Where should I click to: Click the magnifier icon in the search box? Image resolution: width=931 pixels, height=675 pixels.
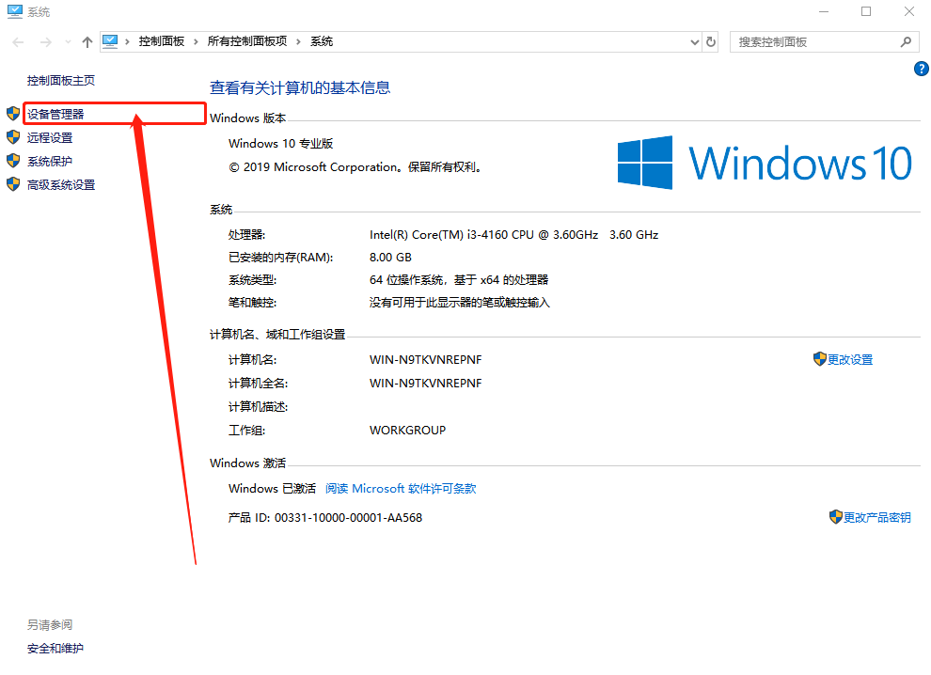[905, 41]
